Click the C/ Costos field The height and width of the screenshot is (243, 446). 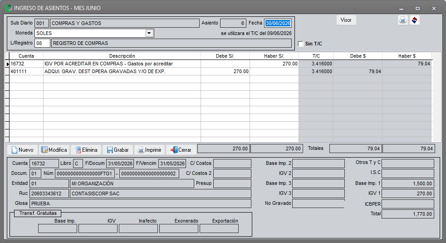point(232,164)
